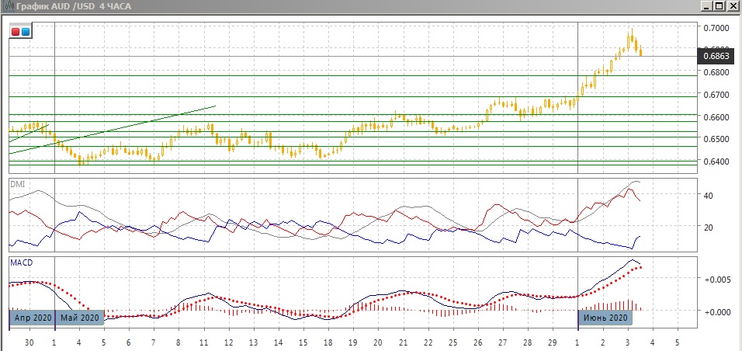Screen dimensions: 742x351
Task: Click the MACD indicator label
Action: click(x=20, y=263)
